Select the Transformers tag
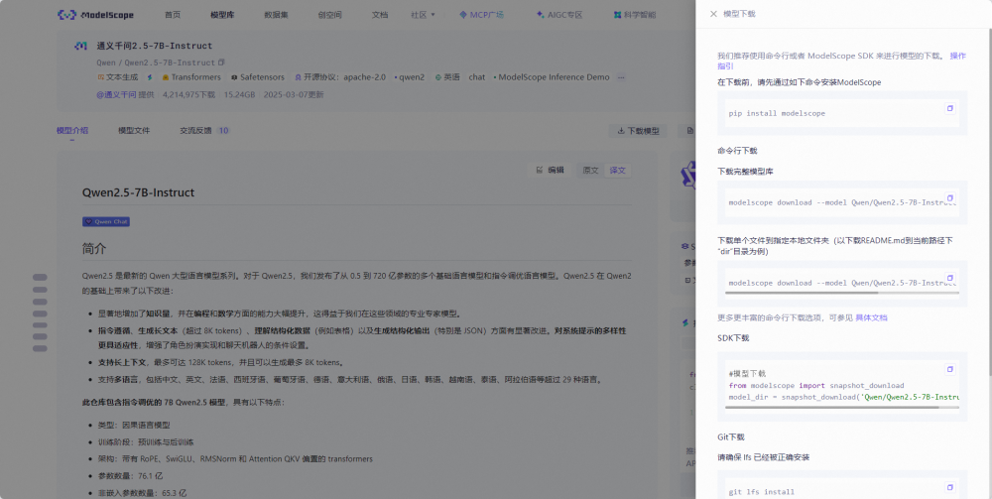The image size is (992, 499). point(191,77)
